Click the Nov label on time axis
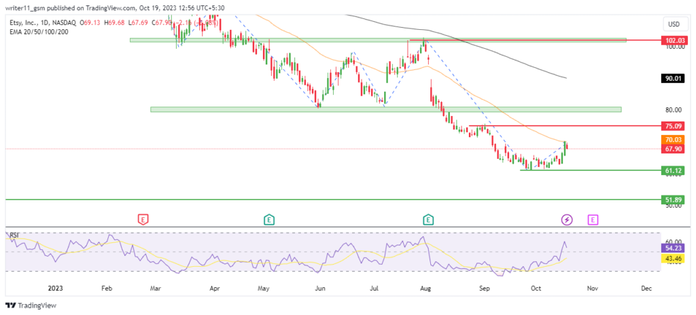Screen dimensions: 696x315 pyautogui.click(x=592, y=289)
